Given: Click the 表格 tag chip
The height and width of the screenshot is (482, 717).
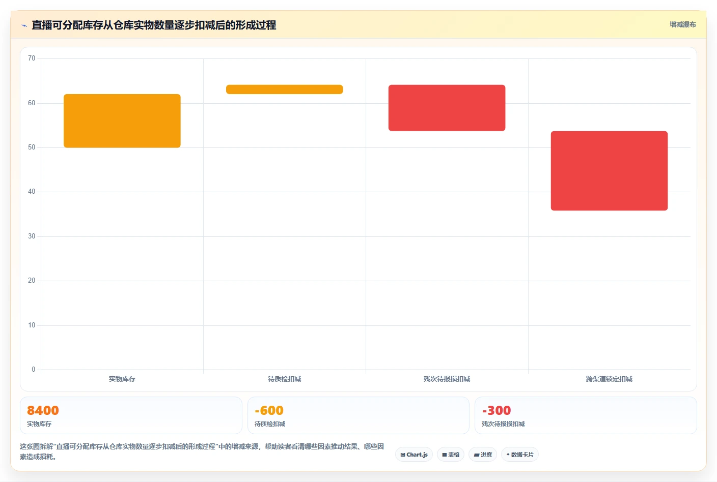Looking at the screenshot, I should point(451,455).
